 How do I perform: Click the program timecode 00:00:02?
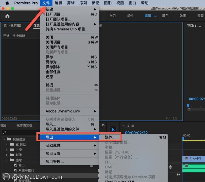[197, 99]
